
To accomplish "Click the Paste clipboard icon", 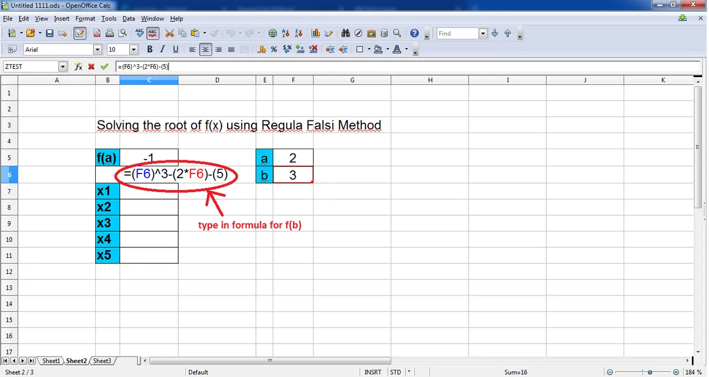I will pos(195,33).
